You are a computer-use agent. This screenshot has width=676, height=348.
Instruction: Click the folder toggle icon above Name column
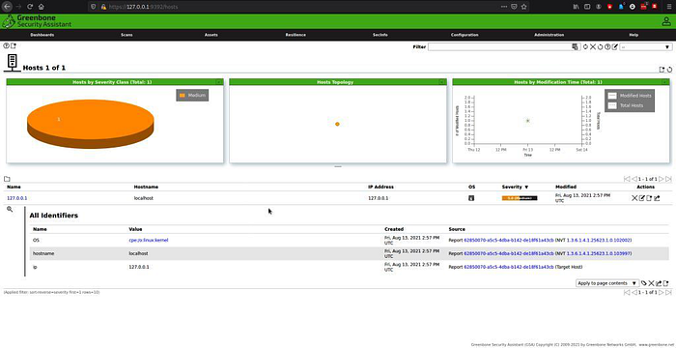tap(7, 179)
